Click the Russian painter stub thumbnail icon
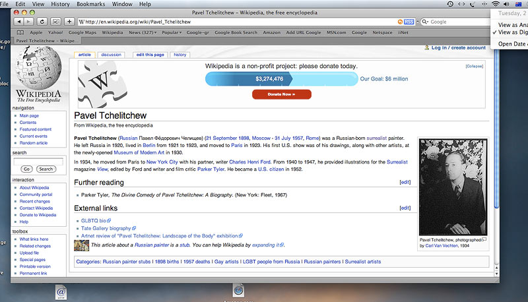Viewport: 528px width, 302px height. click(81, 245)
